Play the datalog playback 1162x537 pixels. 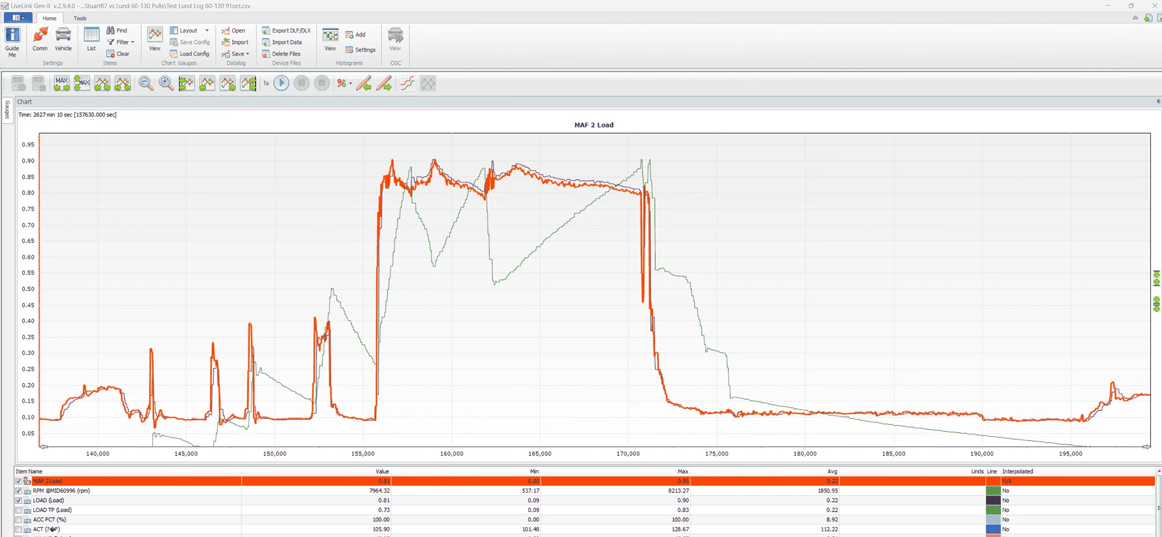[281, 84]
